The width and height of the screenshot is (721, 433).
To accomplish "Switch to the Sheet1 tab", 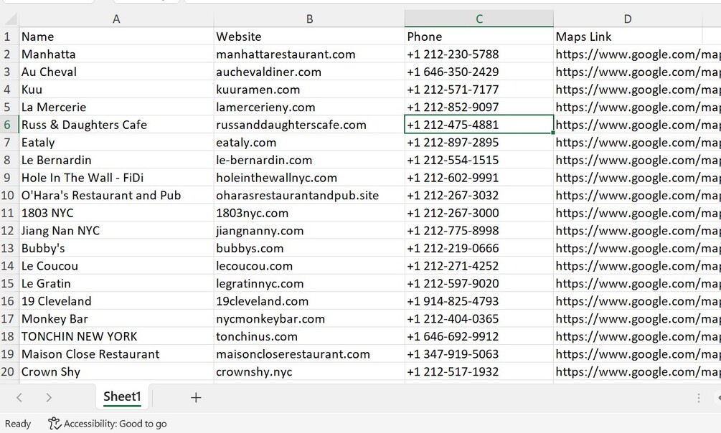I will tap(122, 396).
